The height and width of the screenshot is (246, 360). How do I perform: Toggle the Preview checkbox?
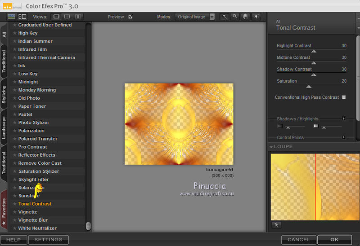pos(130,17)
